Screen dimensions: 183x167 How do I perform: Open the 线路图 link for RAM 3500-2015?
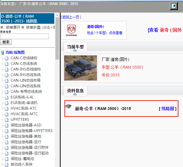pyautogui.click(x=168, y=109)
